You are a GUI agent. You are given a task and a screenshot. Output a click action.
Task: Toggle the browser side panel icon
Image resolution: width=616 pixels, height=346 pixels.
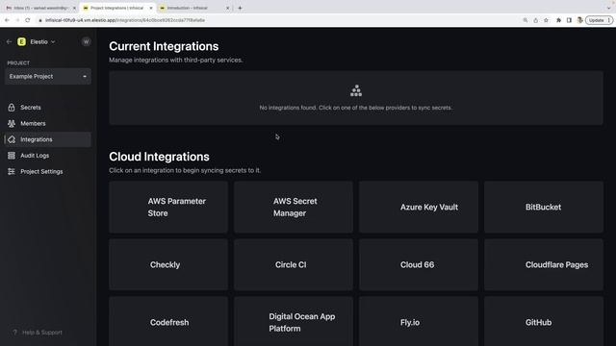click(569, 20)
